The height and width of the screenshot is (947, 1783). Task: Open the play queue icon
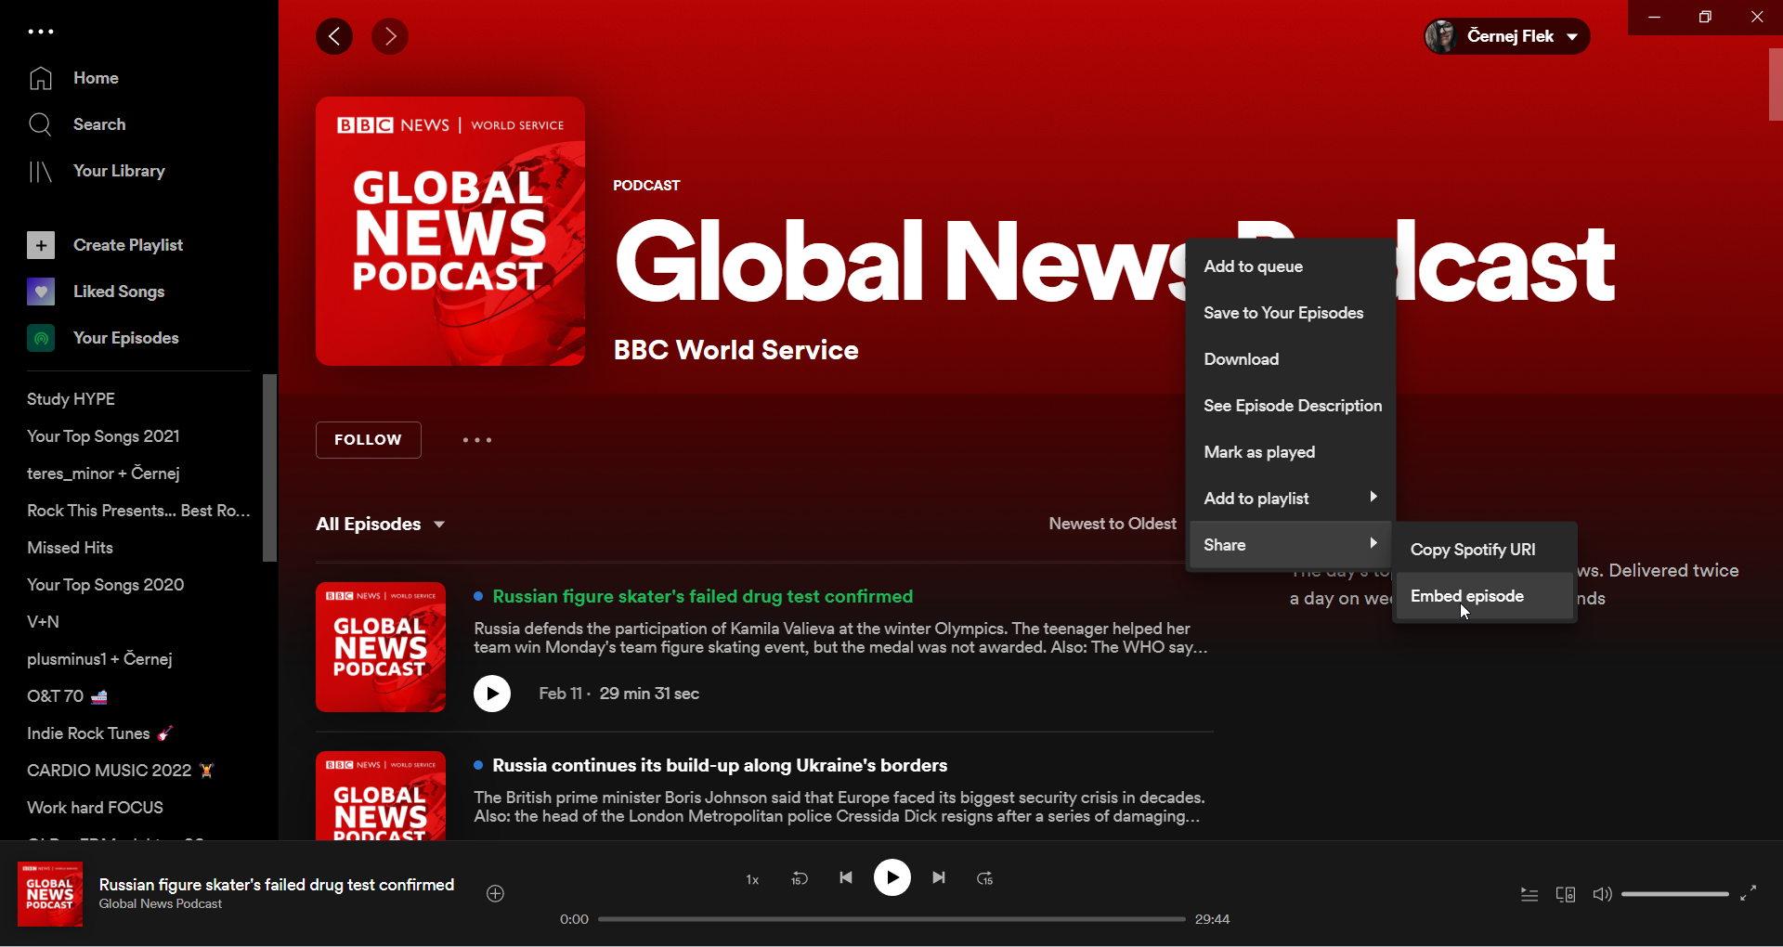(x=1529, y=894)
